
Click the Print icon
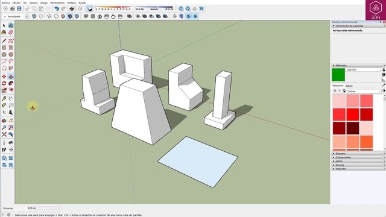(72, 8)
